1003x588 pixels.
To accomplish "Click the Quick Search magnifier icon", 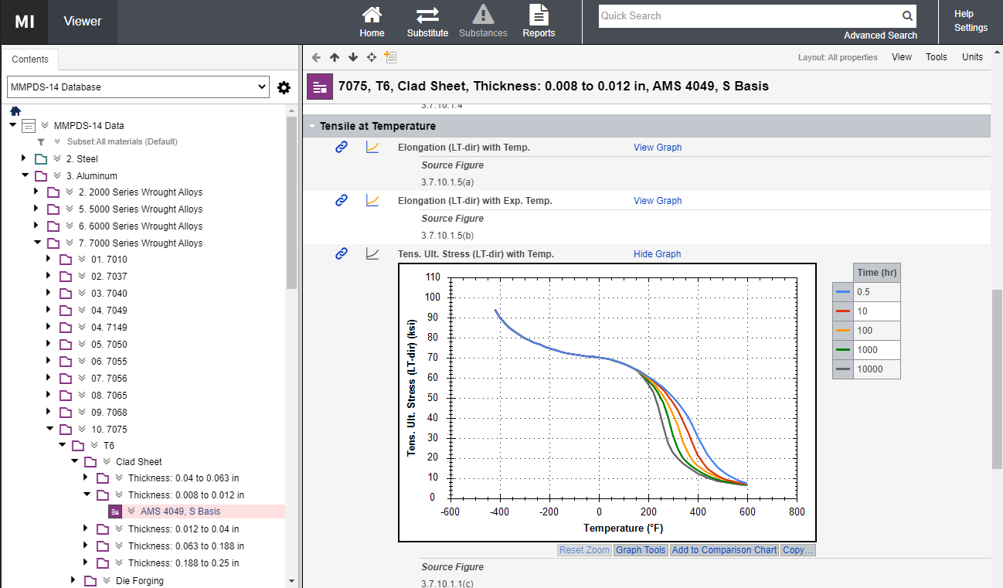I will point(907,16).
